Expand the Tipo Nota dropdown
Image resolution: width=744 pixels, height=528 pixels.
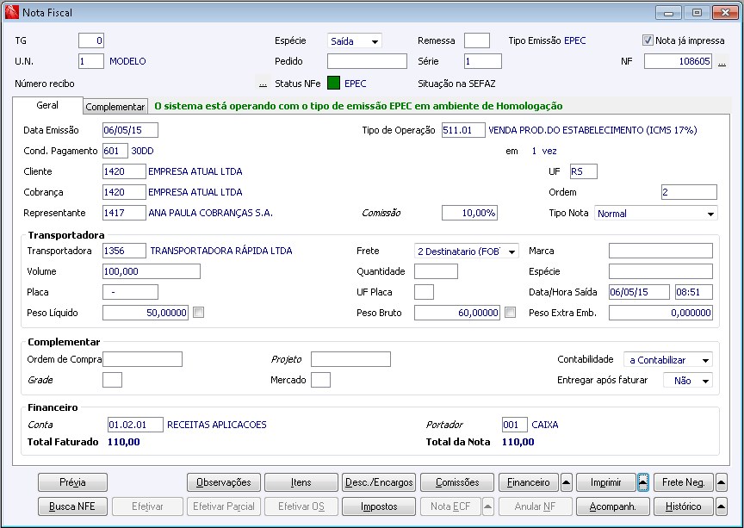click(x=710, y=214)
